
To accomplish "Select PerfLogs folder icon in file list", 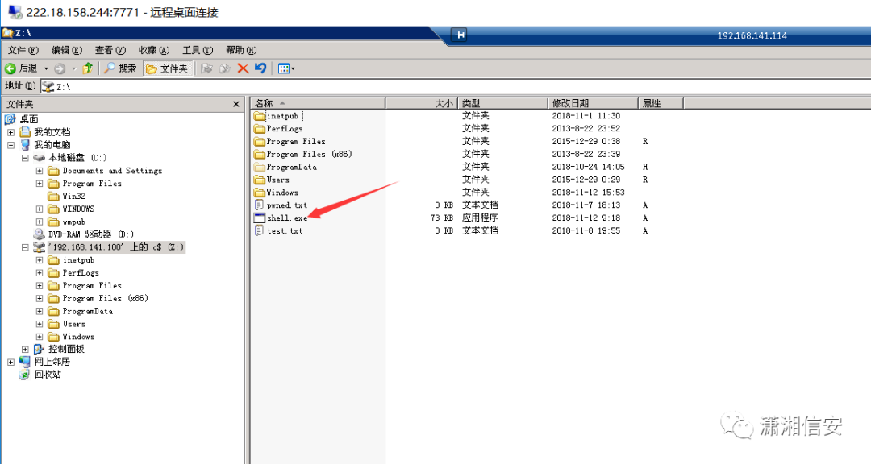I will 260,129.
